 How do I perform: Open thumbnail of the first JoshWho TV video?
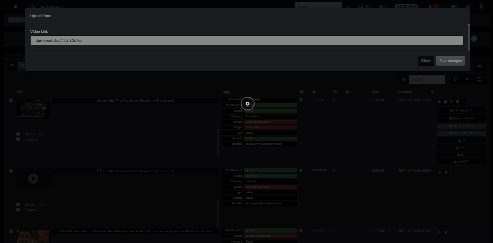33,108
